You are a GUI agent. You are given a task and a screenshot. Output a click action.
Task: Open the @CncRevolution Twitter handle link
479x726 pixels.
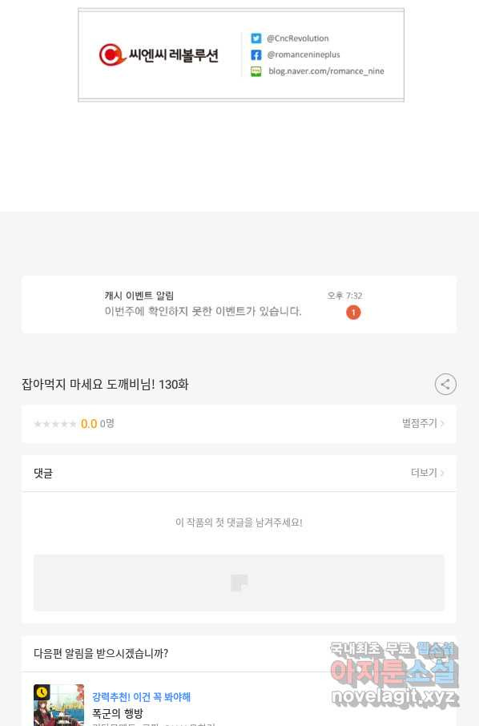click(298, 38)
